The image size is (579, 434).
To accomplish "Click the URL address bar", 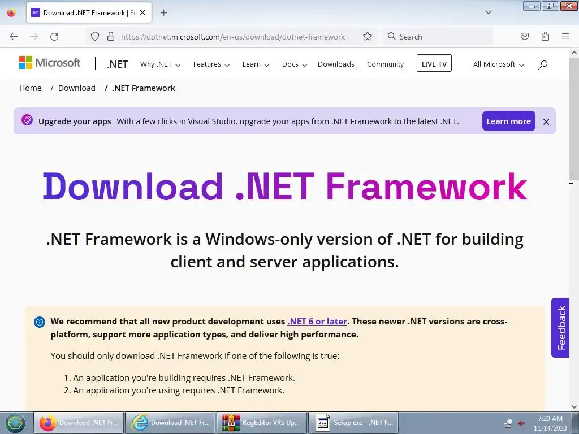I will 232,37.
